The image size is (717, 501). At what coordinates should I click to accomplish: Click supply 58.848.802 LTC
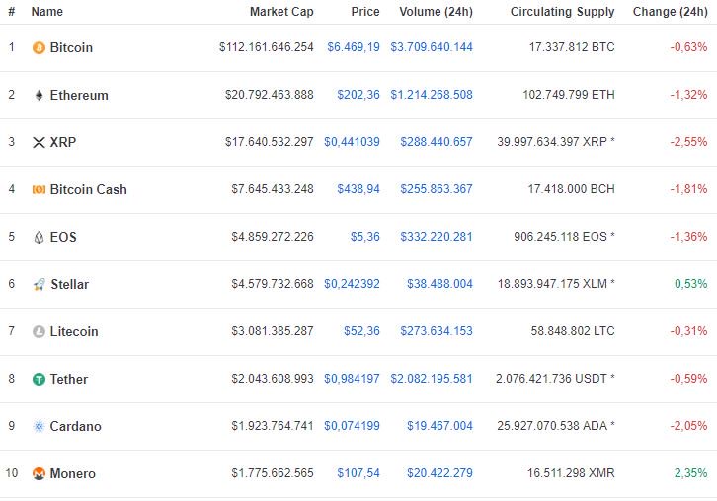tap(573, 331)
